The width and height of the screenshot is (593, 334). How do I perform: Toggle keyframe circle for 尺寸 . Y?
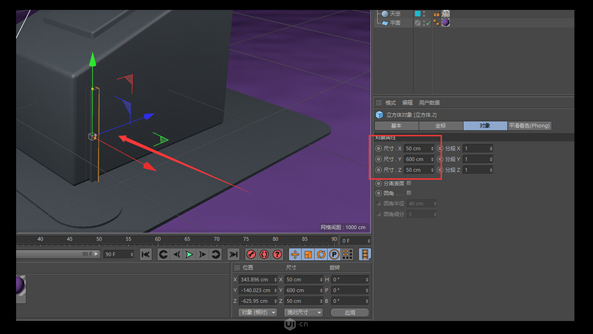coord(379,159)
